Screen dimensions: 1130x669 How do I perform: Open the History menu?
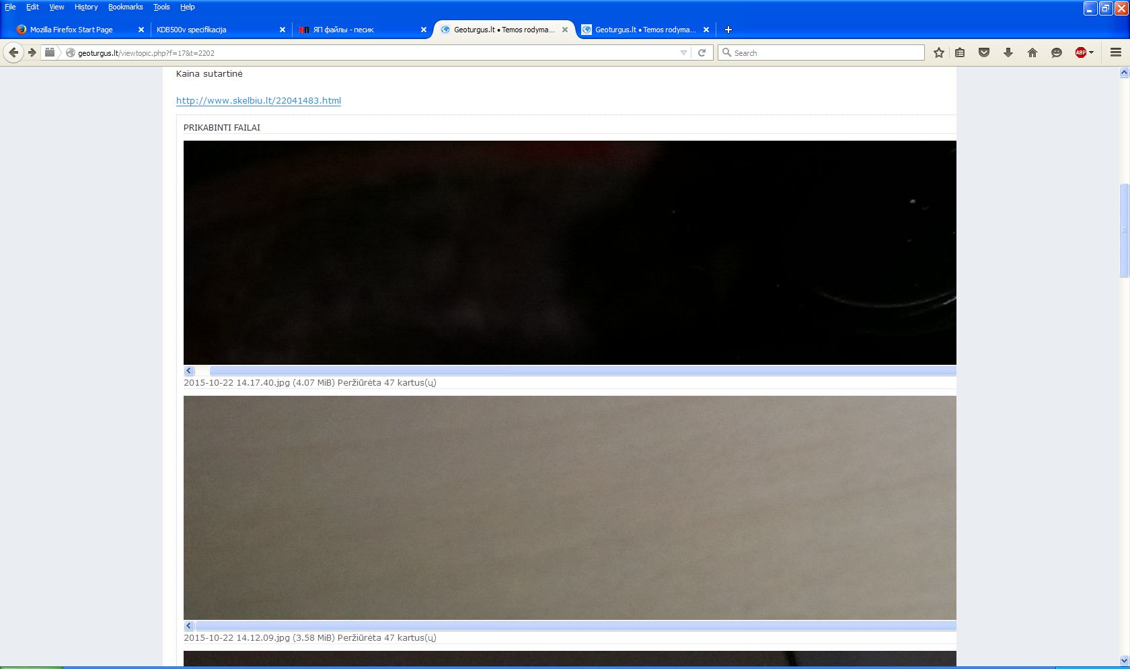pyautogui.click(x=86, y=7)
